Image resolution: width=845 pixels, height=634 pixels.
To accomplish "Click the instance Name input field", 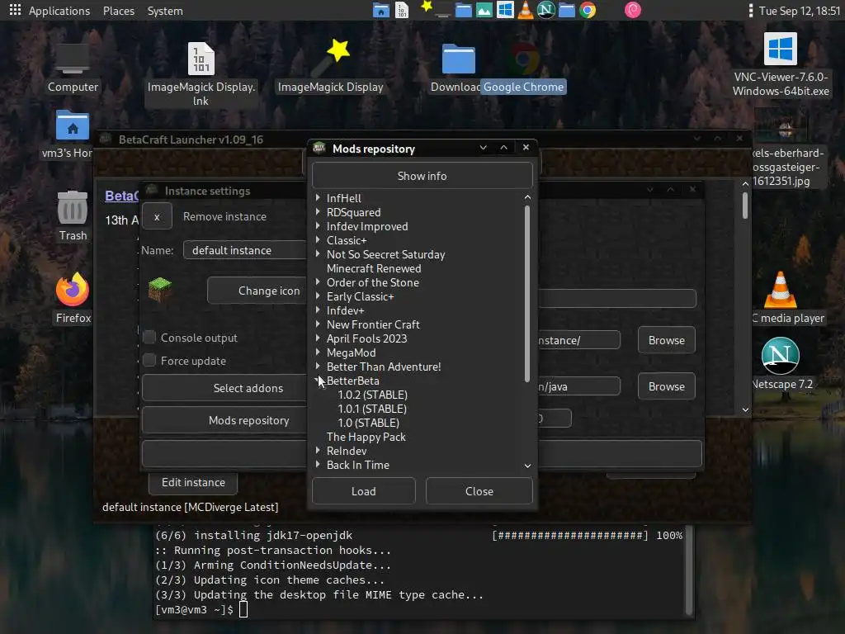I will pyautogui.click(x=245, y=250).
